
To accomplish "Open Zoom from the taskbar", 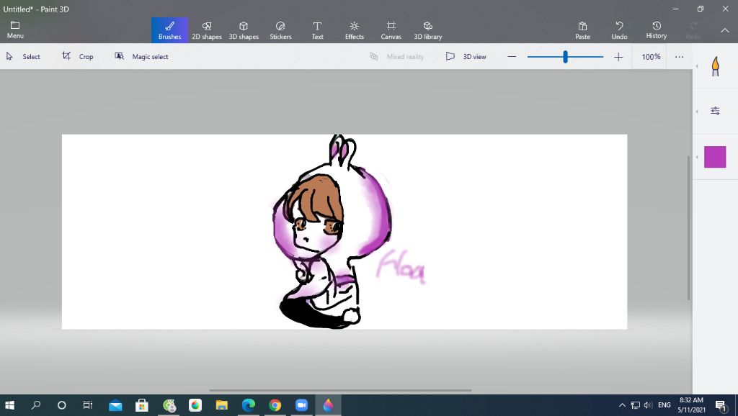I will pos(301,404).
